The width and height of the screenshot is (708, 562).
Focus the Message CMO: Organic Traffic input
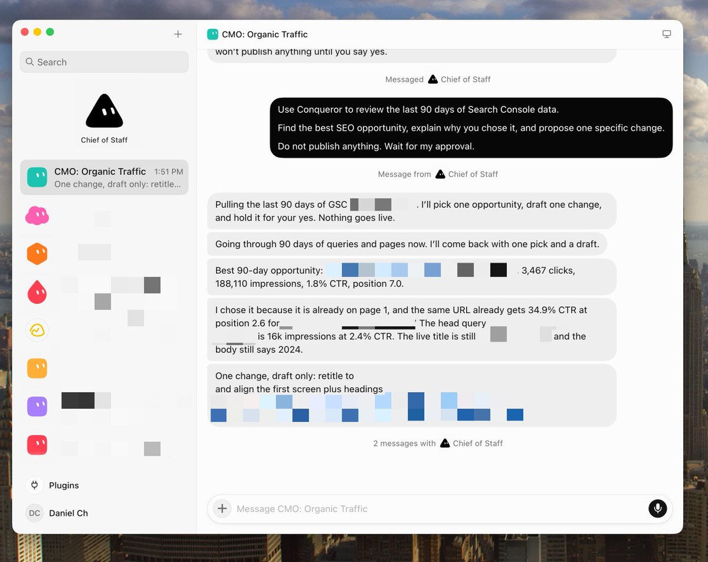(440, 508)
